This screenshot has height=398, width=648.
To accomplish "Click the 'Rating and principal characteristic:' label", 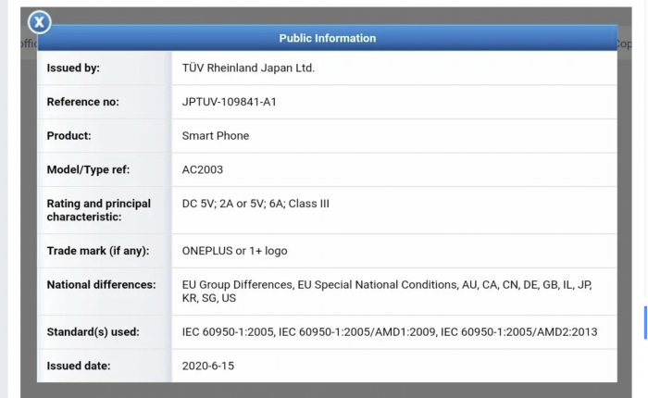I will (97, 210).
